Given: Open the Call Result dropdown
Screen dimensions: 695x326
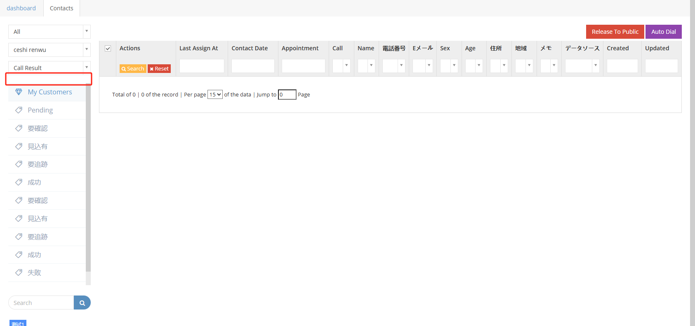Looking at the screenshot, I should pos(49,67).
